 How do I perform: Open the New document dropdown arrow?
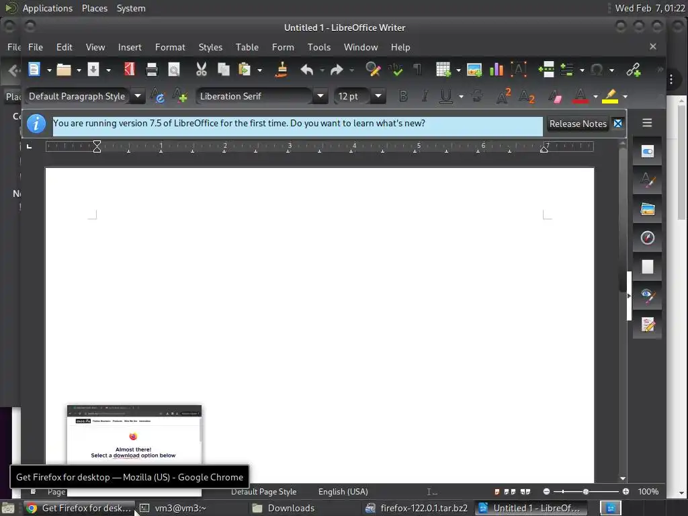pos(49,70)
